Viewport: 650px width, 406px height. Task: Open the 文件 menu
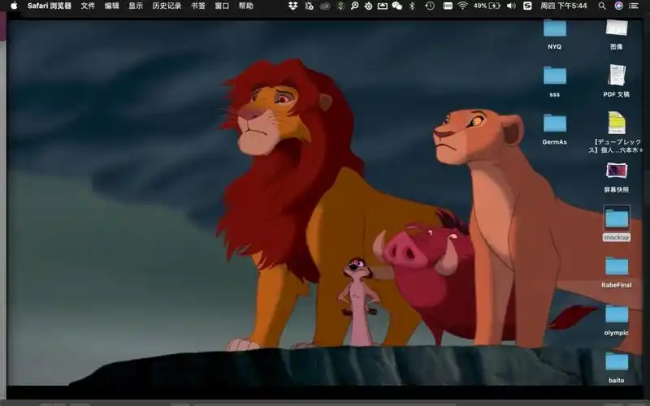(x=88, y=6)
